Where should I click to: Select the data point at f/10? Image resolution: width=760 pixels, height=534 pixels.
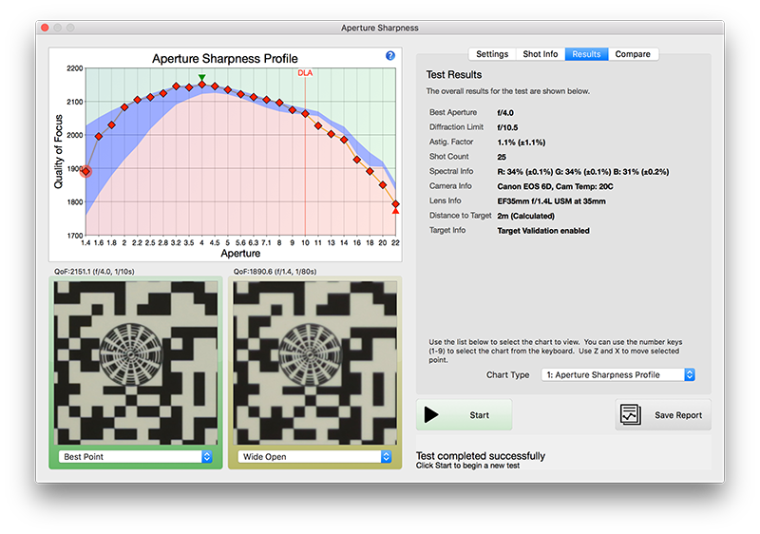click(305, 113)
